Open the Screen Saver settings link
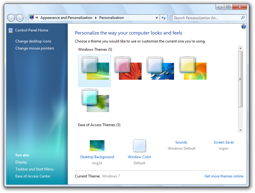Image resolution: width=255 pixels, height=193 pixels. pyautogui.click(x=224, y=142)
